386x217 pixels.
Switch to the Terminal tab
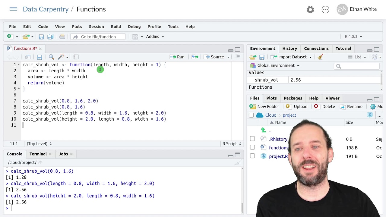pyautogui.click(x=38, y=154)
